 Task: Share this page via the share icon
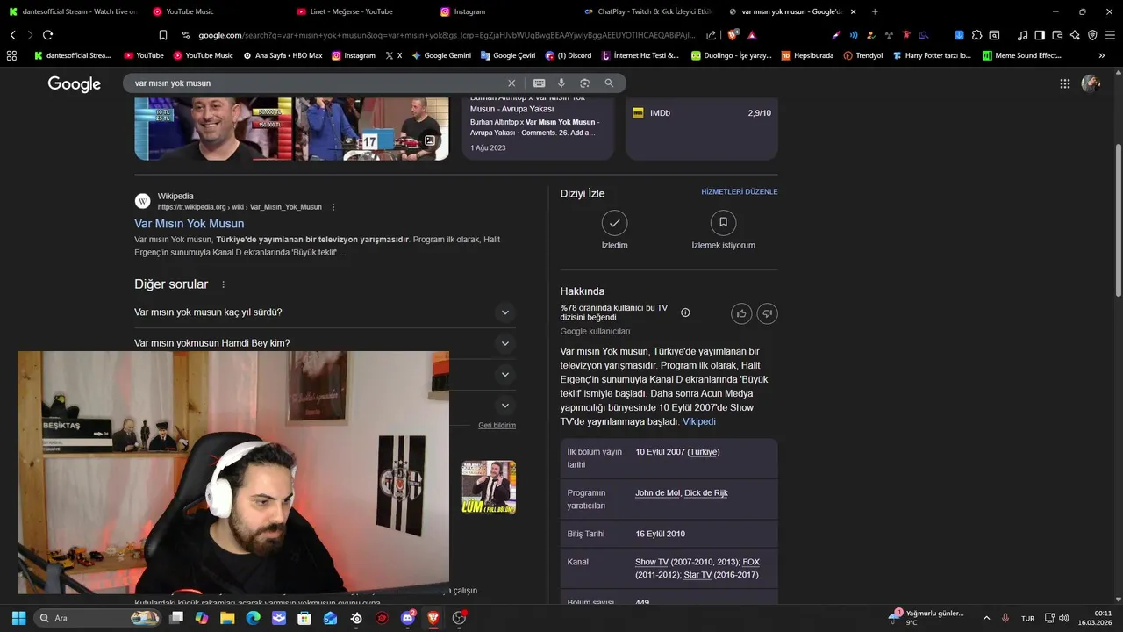[711, 35]
